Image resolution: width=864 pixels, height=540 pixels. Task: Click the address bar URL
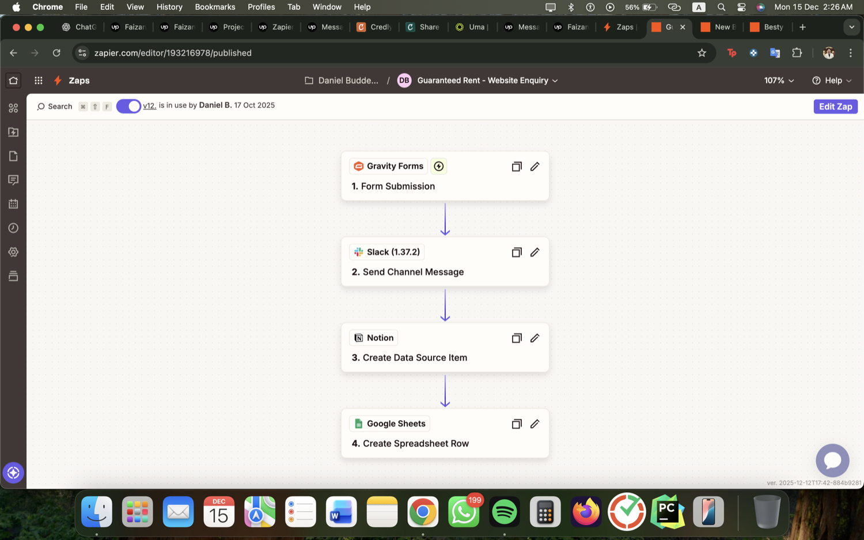tap(173, 53)
